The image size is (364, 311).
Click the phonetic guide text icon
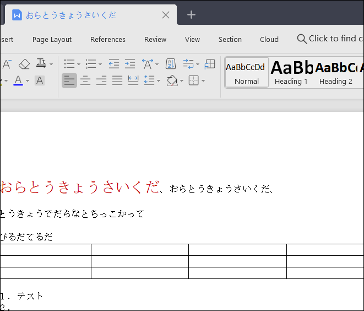click(x=41, y=63)
